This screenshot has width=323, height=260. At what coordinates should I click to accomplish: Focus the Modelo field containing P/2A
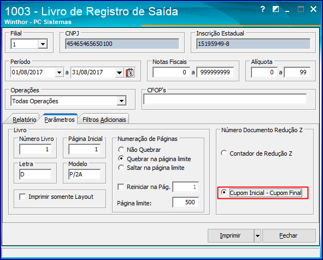point(85,174)
